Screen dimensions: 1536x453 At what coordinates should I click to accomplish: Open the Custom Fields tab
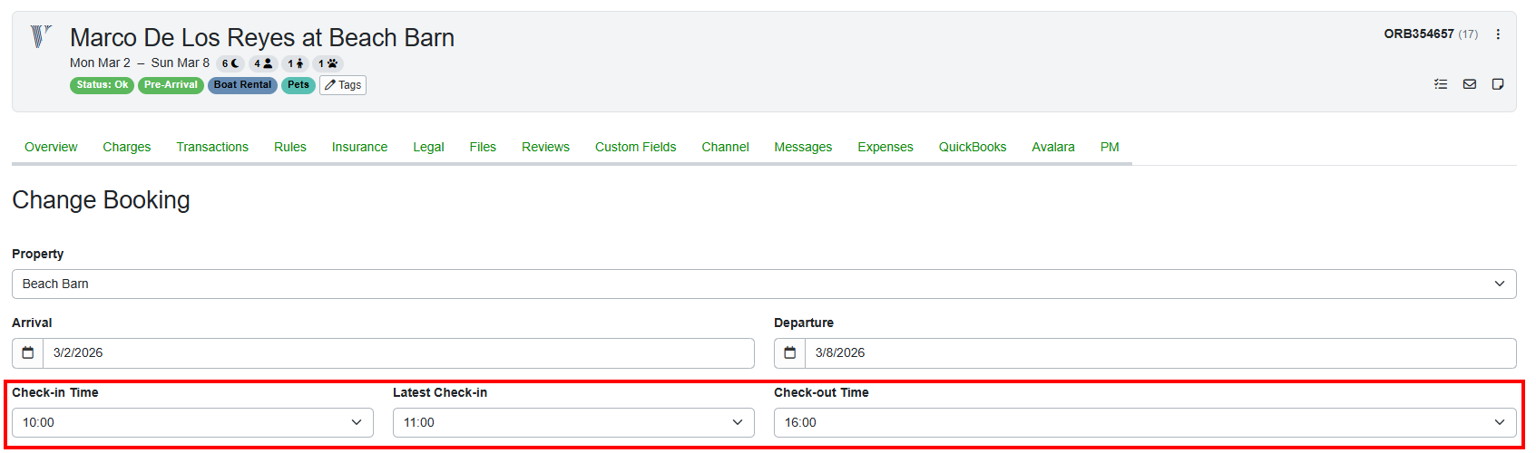coord(635,147)
